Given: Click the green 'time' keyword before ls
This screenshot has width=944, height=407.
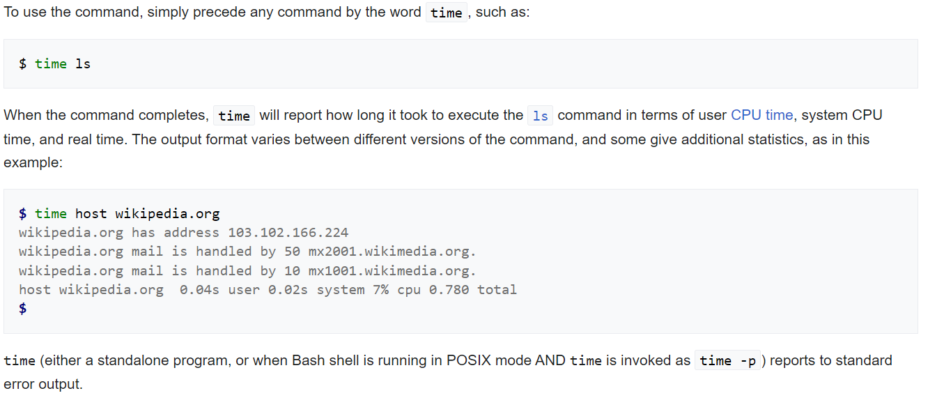Looking at the screenshot, I should click(51, 63).
